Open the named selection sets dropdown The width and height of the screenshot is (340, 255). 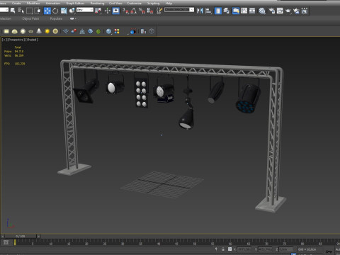179,10
